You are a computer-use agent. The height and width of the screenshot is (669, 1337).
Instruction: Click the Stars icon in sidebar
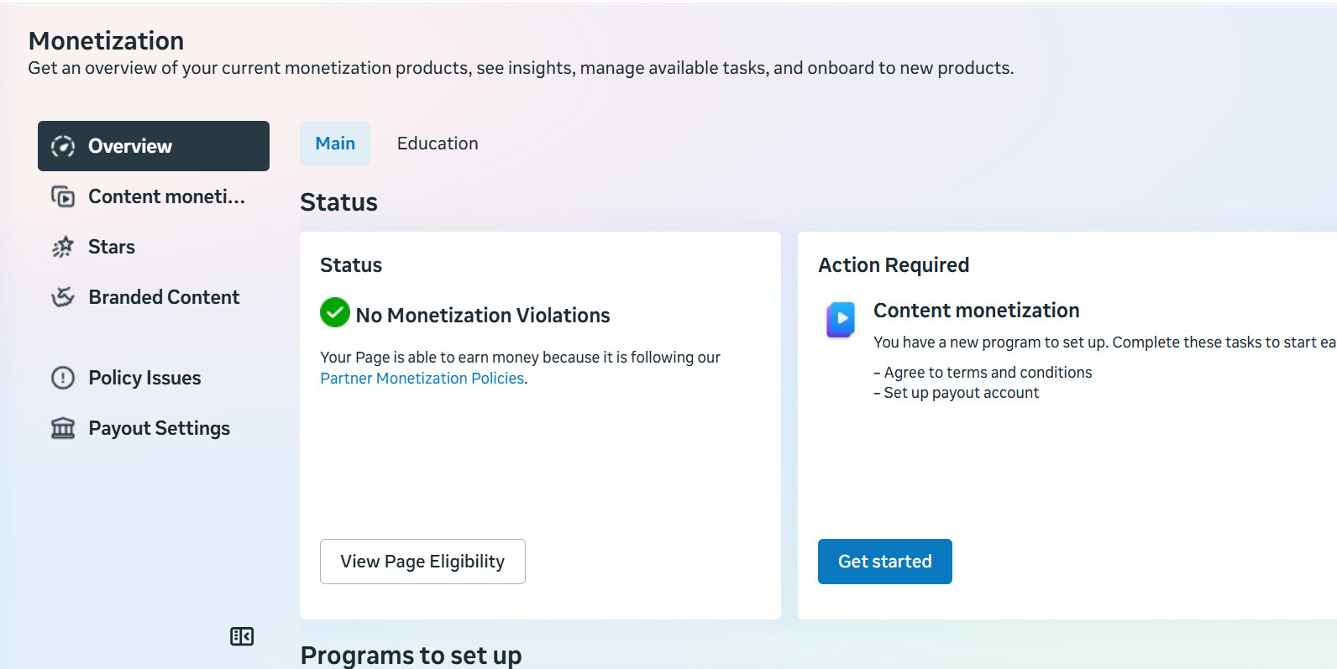[63, 247]
